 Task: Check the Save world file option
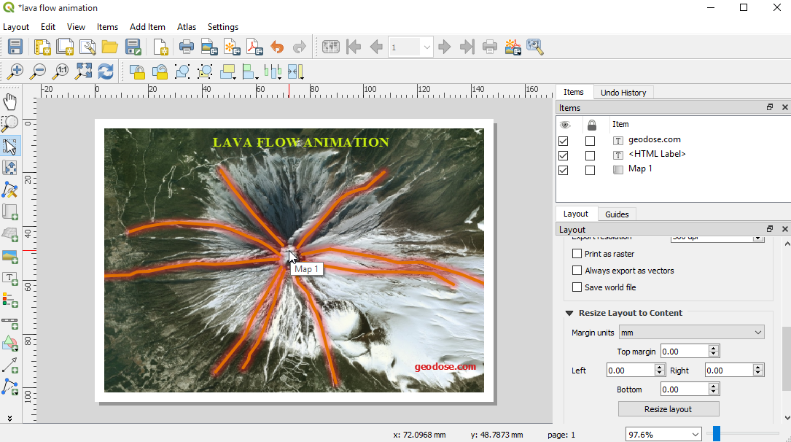577,287
